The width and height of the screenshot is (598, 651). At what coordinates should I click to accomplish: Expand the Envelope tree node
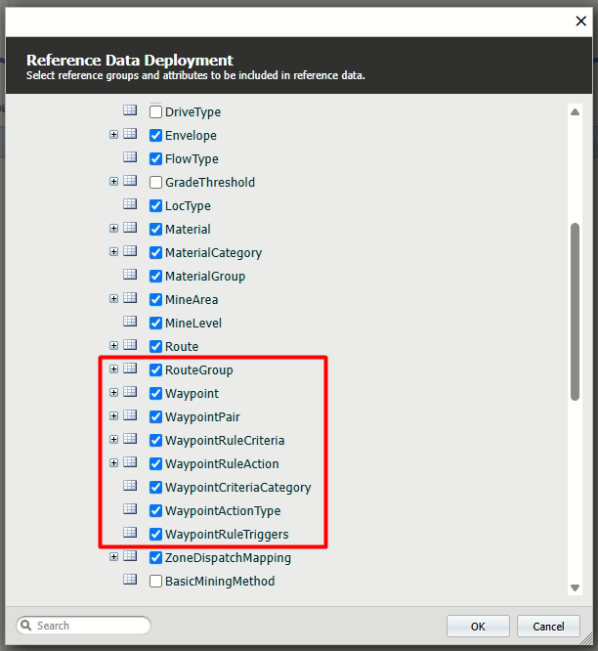(x=114, y=135)
